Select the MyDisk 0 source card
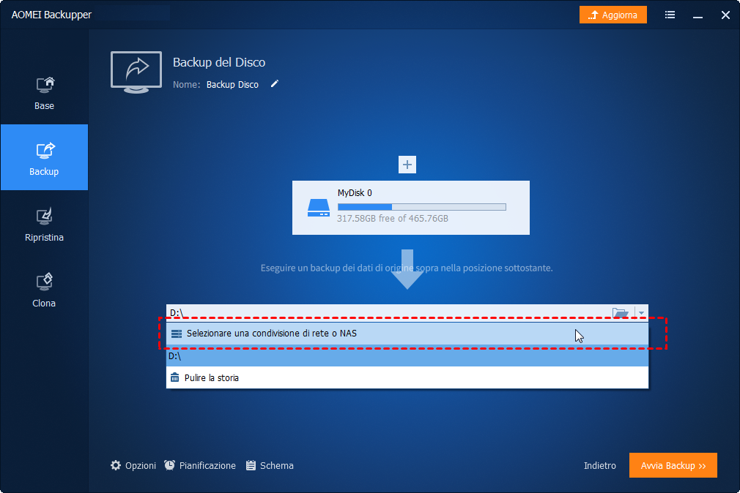740x493 pixels. click(x=410, y=208)
